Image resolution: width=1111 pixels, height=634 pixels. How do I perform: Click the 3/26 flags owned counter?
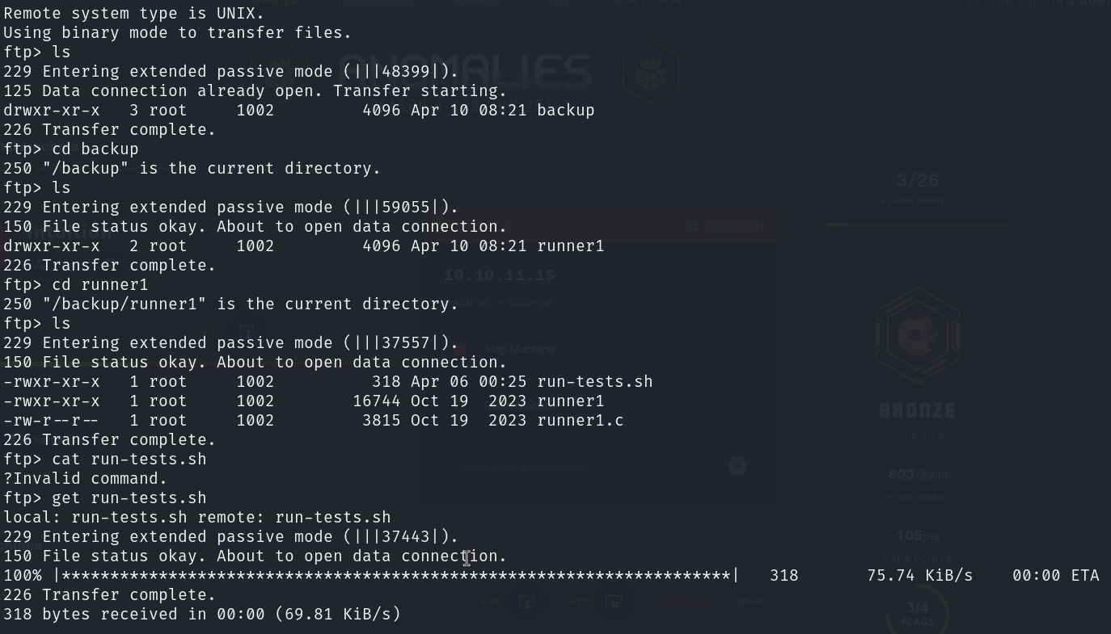917,180
